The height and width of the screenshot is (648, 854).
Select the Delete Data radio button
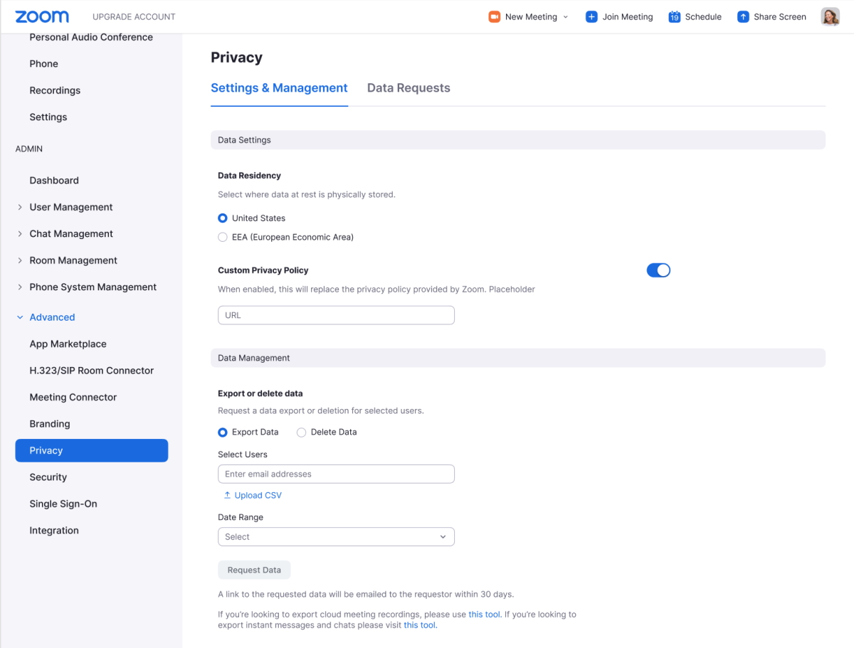pyautogui.click(x=302, y=432)
